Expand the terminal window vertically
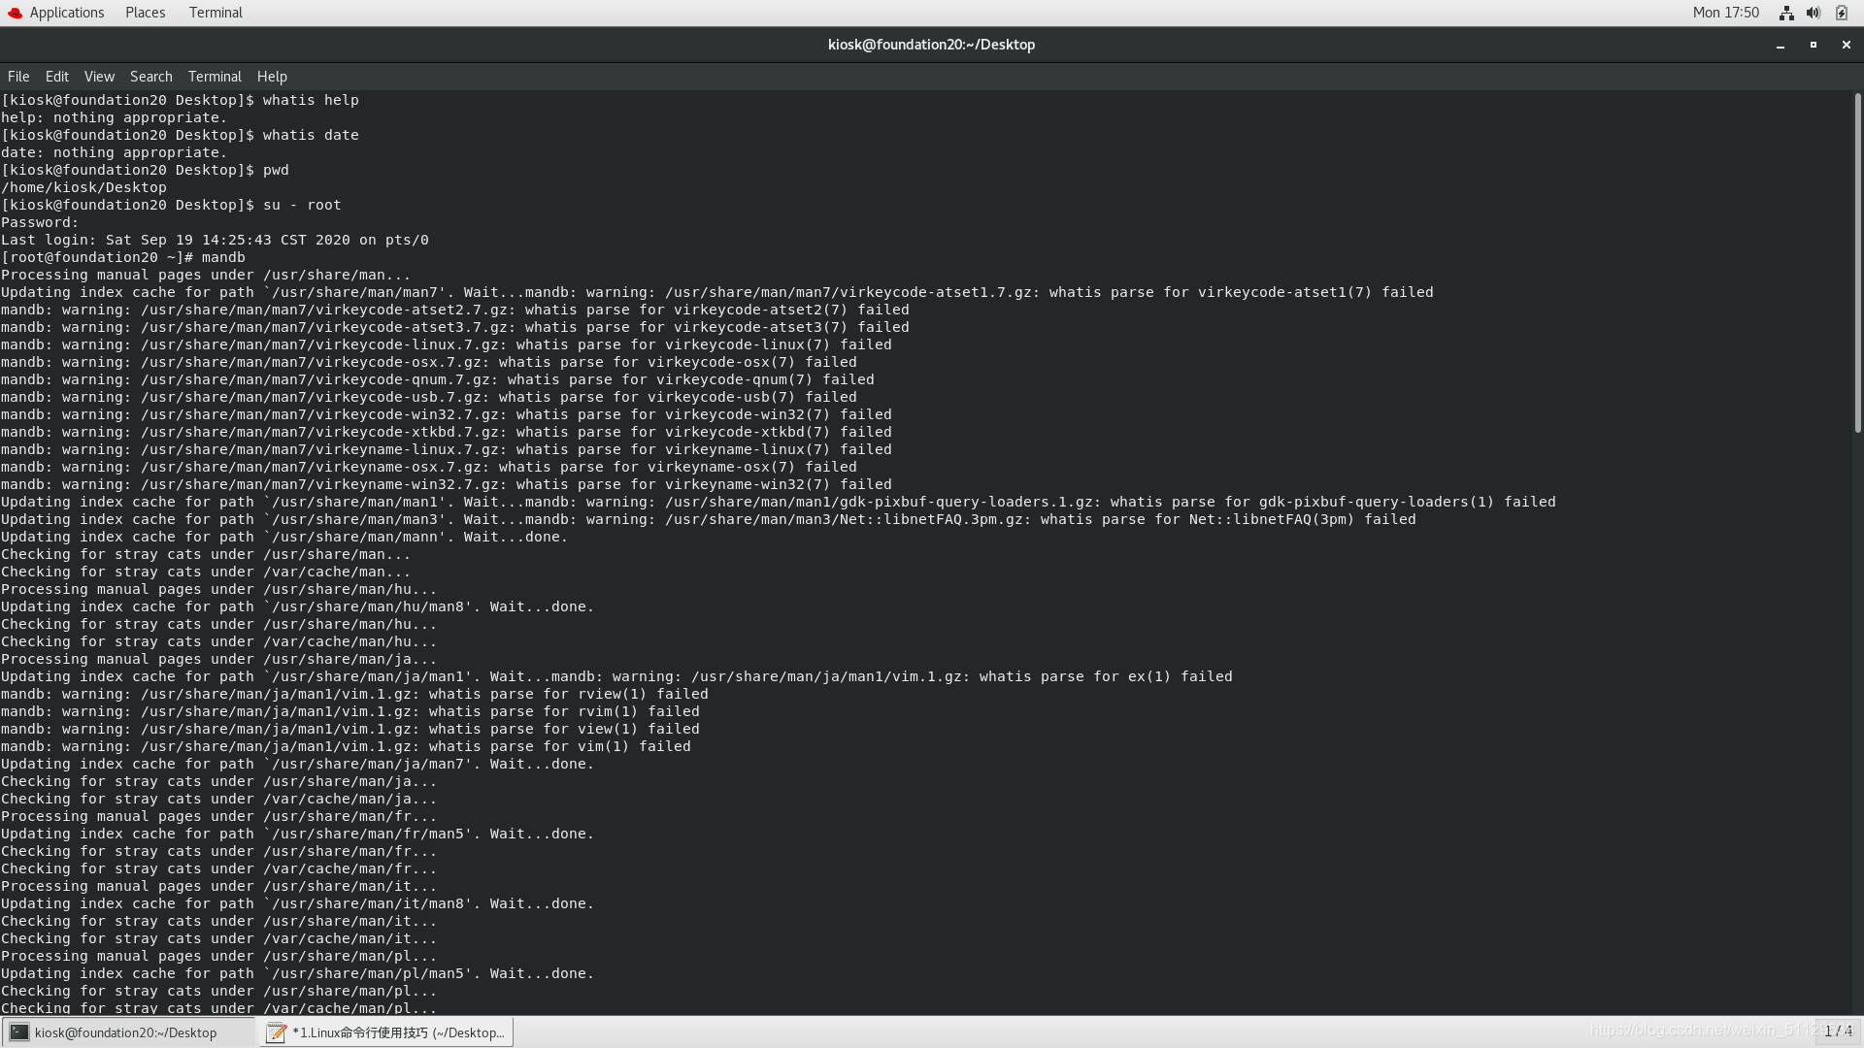 pos(1813,44)
